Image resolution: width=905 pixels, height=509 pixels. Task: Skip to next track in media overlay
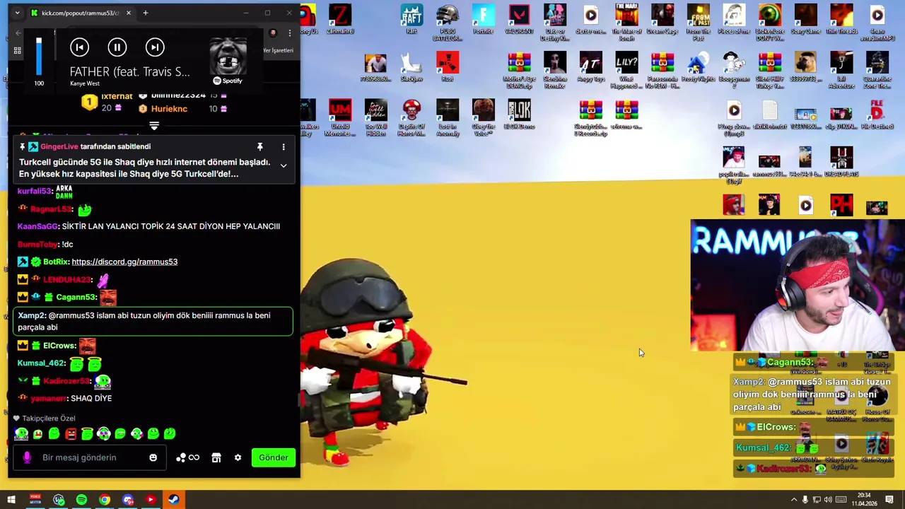[155, 47]
